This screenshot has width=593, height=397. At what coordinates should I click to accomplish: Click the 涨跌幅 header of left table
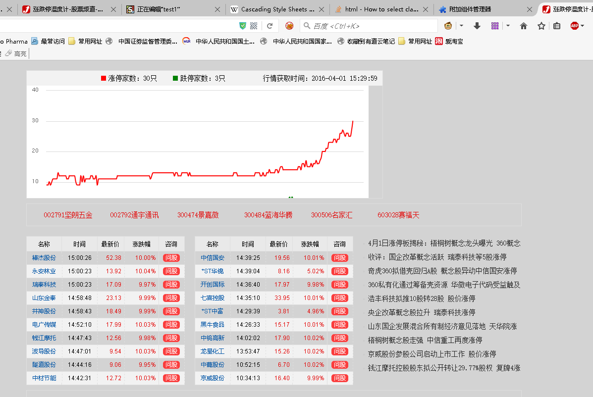pos(142,245)
